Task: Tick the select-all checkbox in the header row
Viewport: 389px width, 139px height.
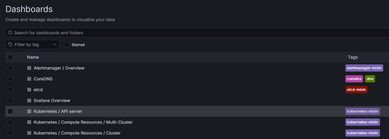Action: [x=10, y=57]
